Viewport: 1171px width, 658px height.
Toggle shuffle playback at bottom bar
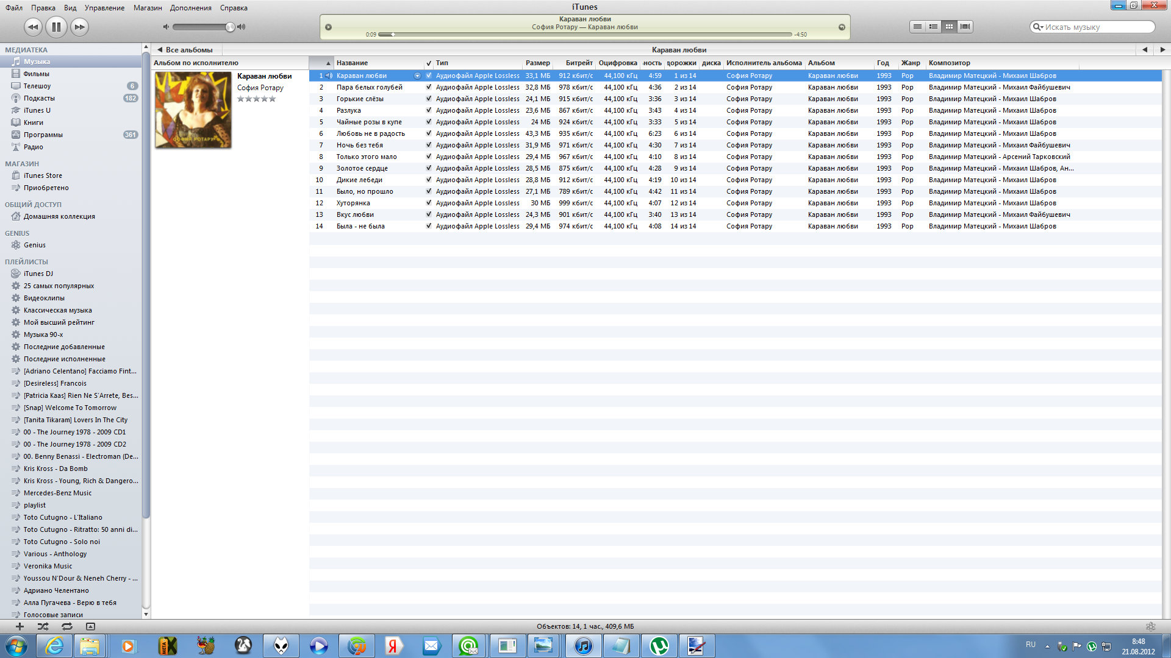click(43, 626)
